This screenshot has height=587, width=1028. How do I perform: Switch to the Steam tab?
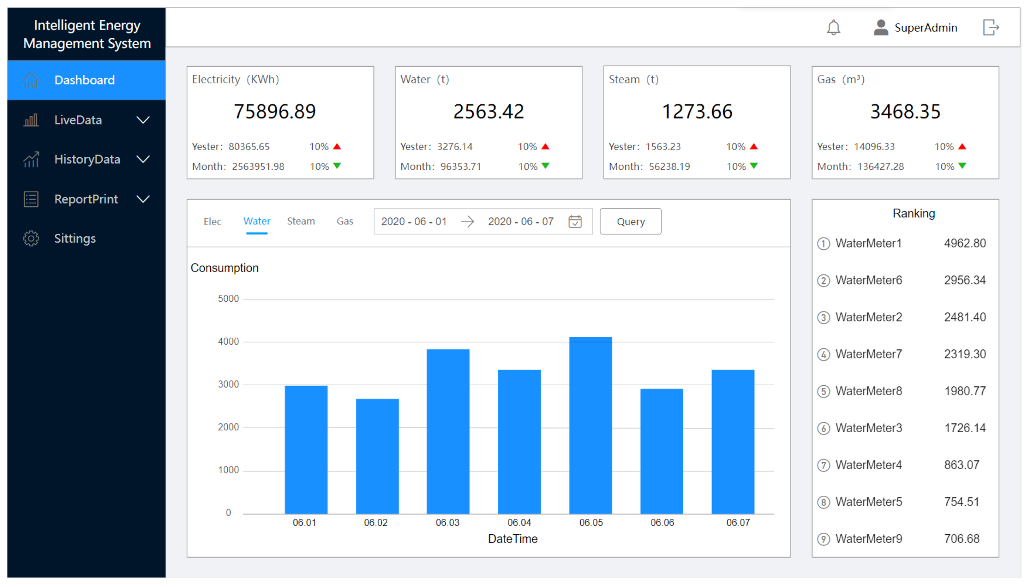point(301,221)
